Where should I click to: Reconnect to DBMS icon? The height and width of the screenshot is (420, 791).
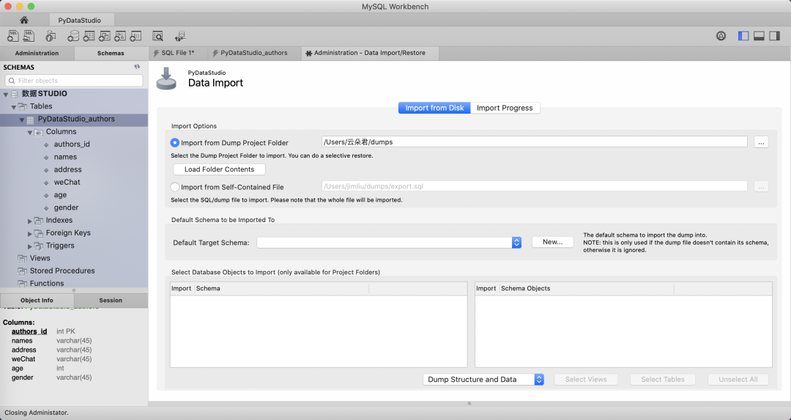[x=180, y=36]
